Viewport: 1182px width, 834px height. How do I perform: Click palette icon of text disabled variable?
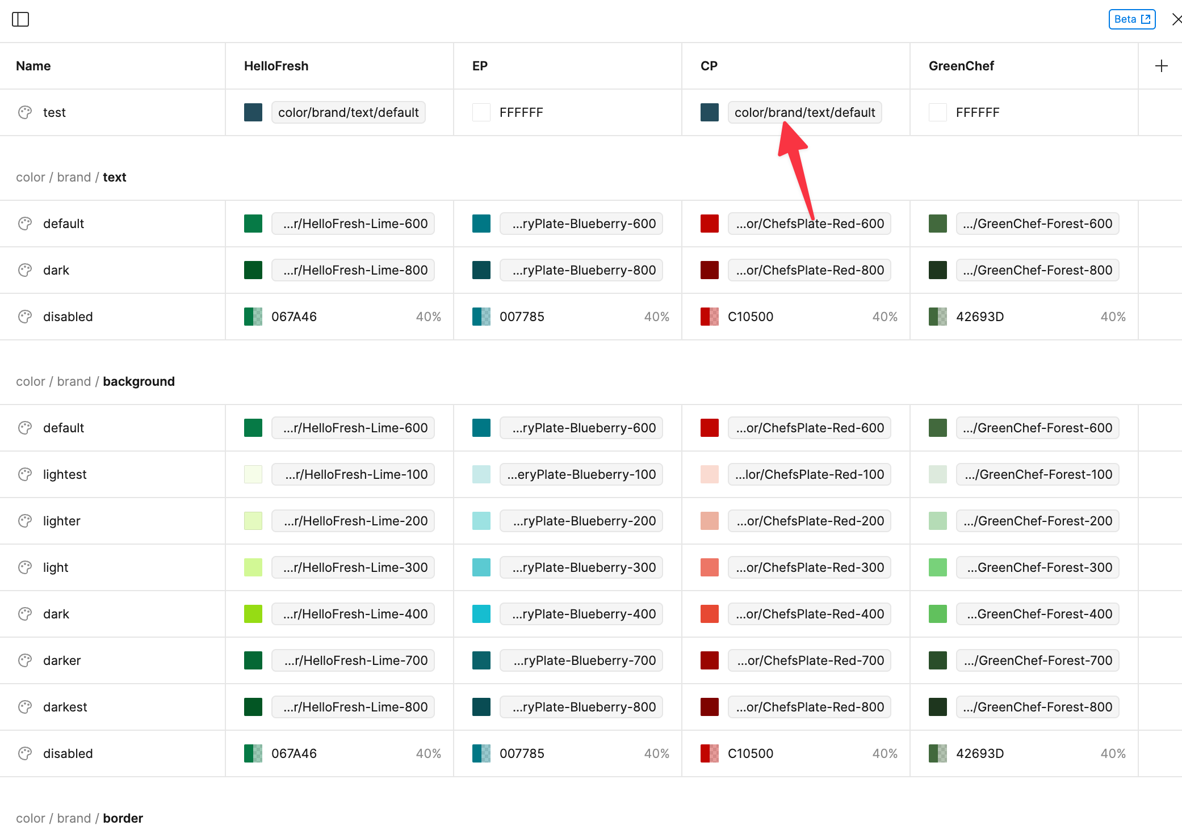[x=25, y=317]
